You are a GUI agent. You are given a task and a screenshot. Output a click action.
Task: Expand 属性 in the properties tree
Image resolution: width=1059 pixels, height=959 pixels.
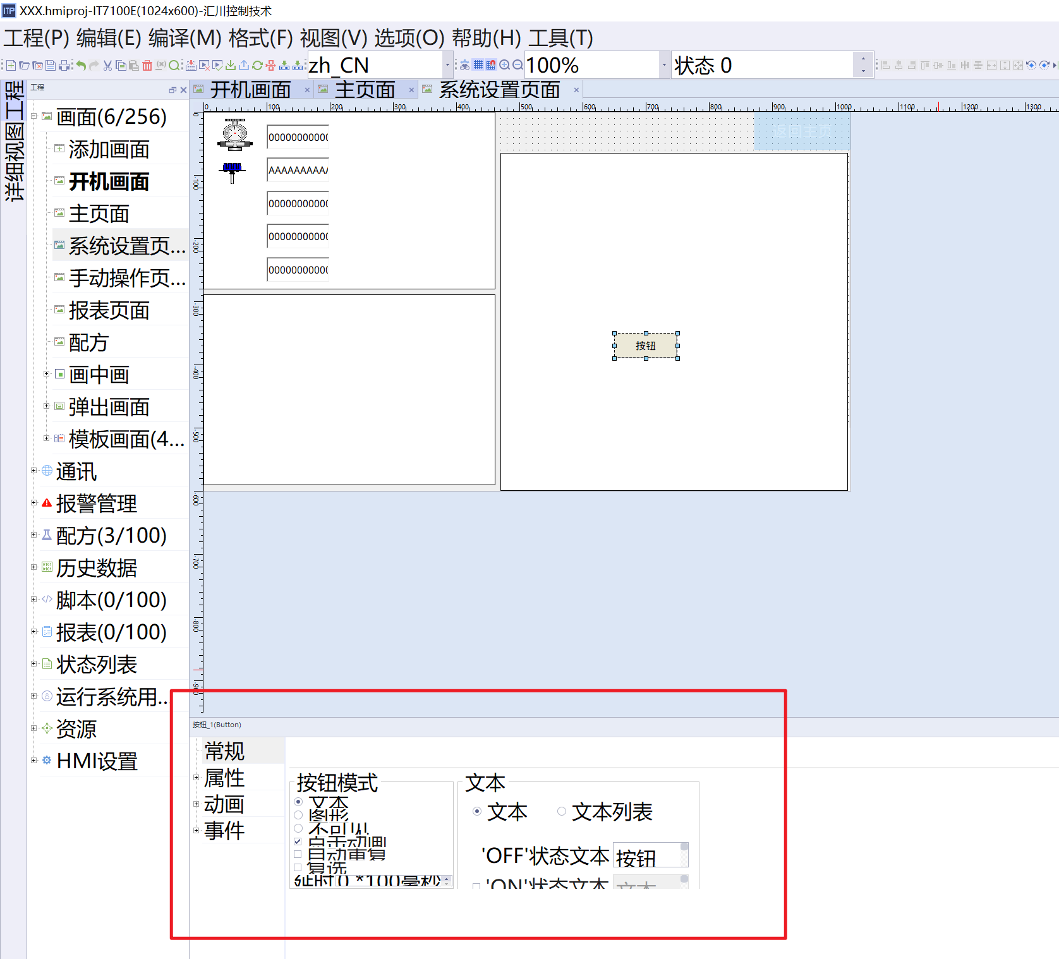[196, 778]
